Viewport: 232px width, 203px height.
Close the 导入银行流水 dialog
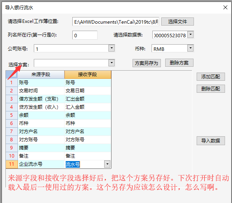(x=225, y=7)
